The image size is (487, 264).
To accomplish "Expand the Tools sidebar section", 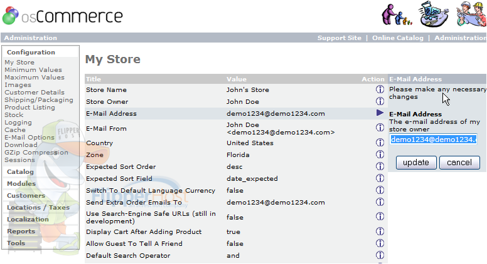I will coord(16,243).
